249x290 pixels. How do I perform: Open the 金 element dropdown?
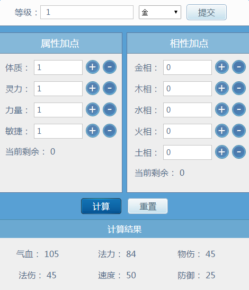click(160, 12)
